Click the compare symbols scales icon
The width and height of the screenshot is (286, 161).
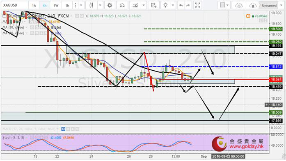coord(122,5)
